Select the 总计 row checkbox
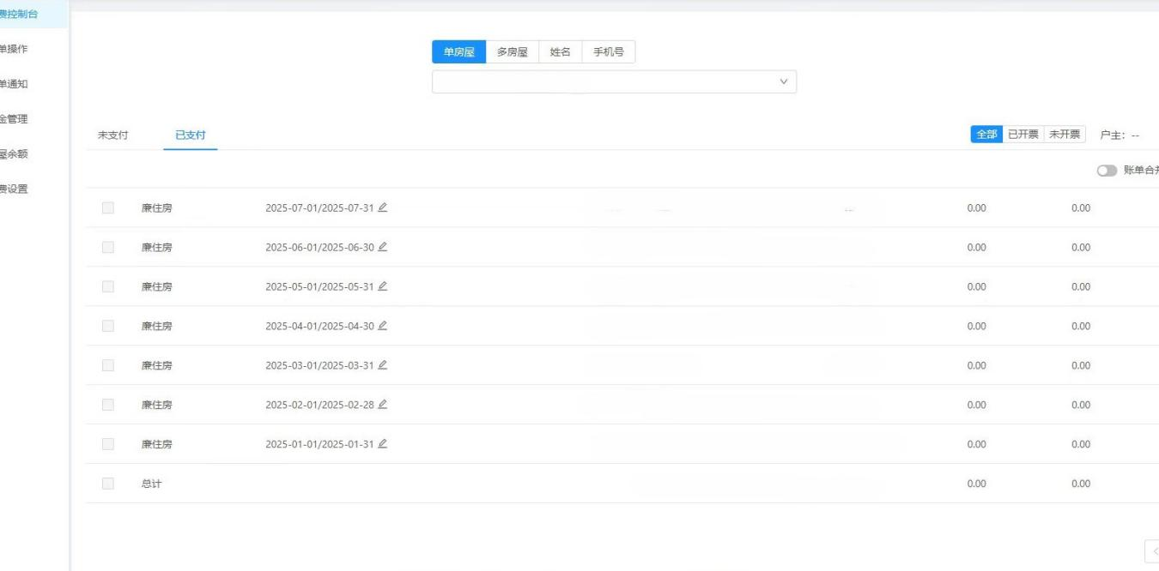1159x571 pixels. [x=108, y=484]
